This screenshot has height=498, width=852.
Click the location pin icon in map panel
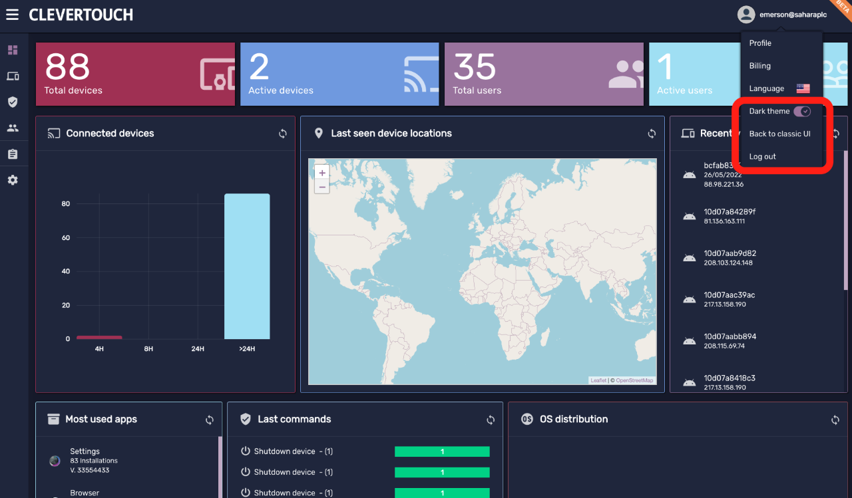tap(318, 134)
